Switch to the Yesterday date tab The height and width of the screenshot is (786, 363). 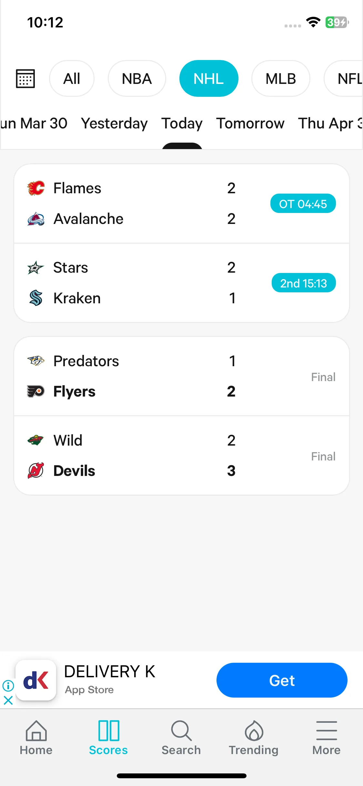[114, 123]
